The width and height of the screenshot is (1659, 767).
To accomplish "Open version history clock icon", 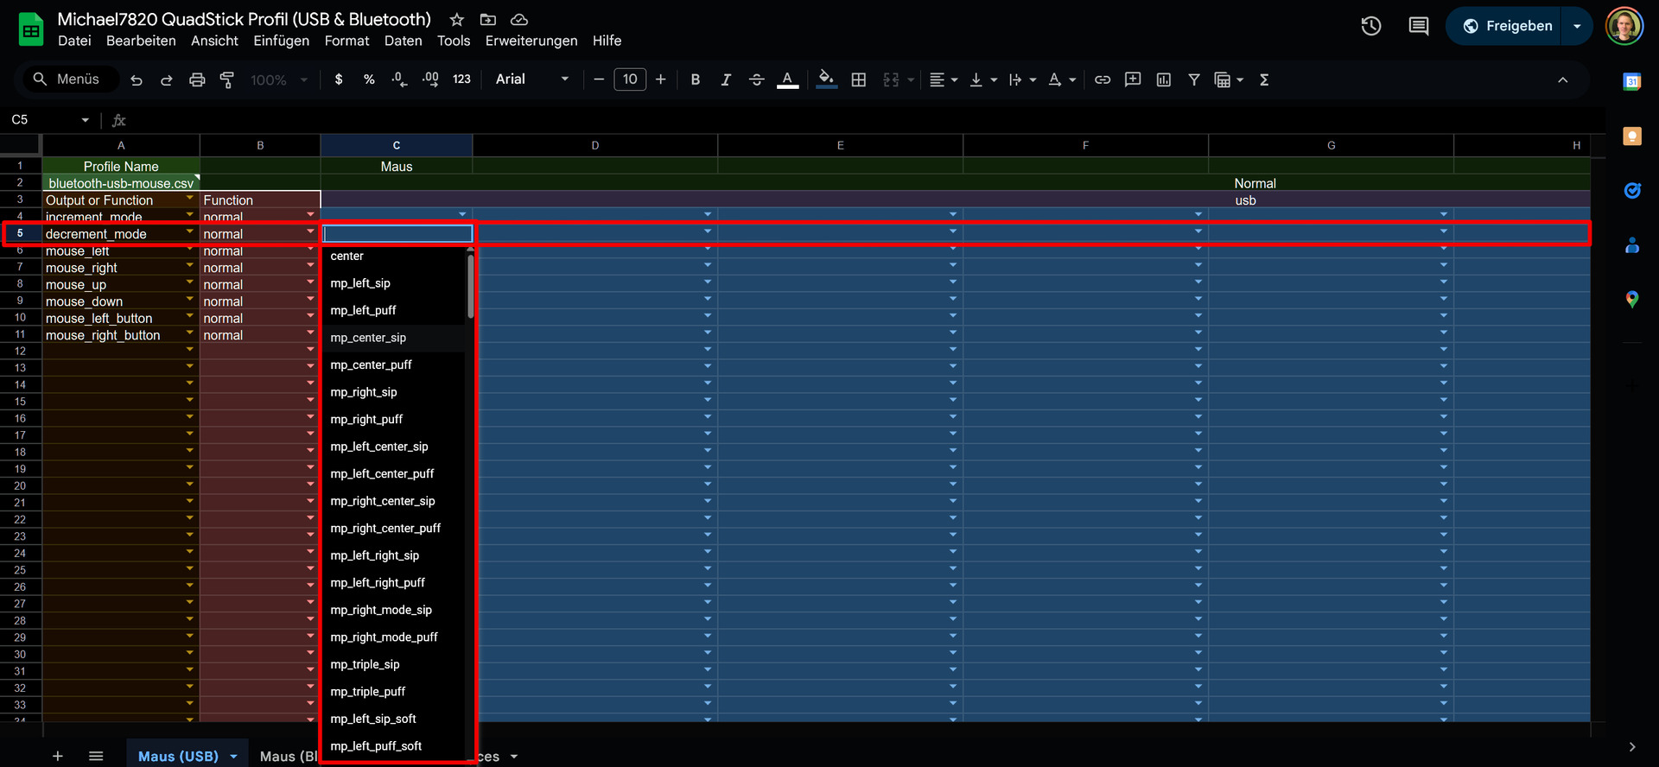I will pos(1370,26).
